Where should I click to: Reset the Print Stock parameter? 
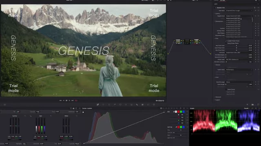[258, 52]
